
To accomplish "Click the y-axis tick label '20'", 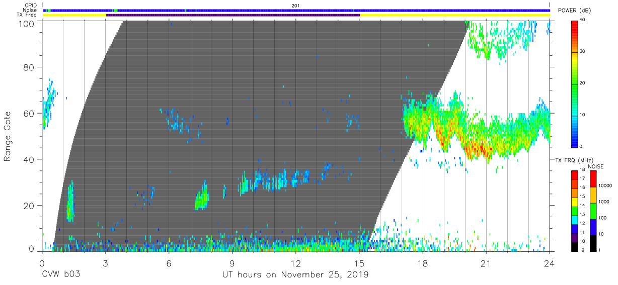I will (x=30, y=205).
